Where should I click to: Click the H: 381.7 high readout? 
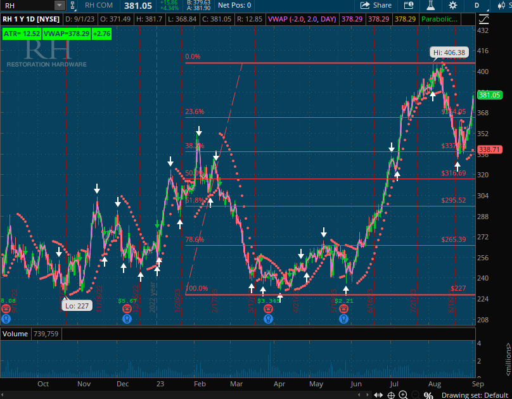[149, 19]
